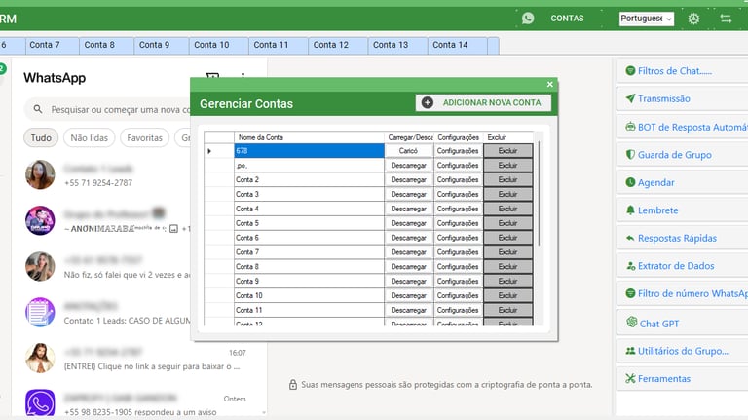This screenshot has height=420, width=748.
Task: Click the search magnifier icon in WhatsApp
Action: 38,109
